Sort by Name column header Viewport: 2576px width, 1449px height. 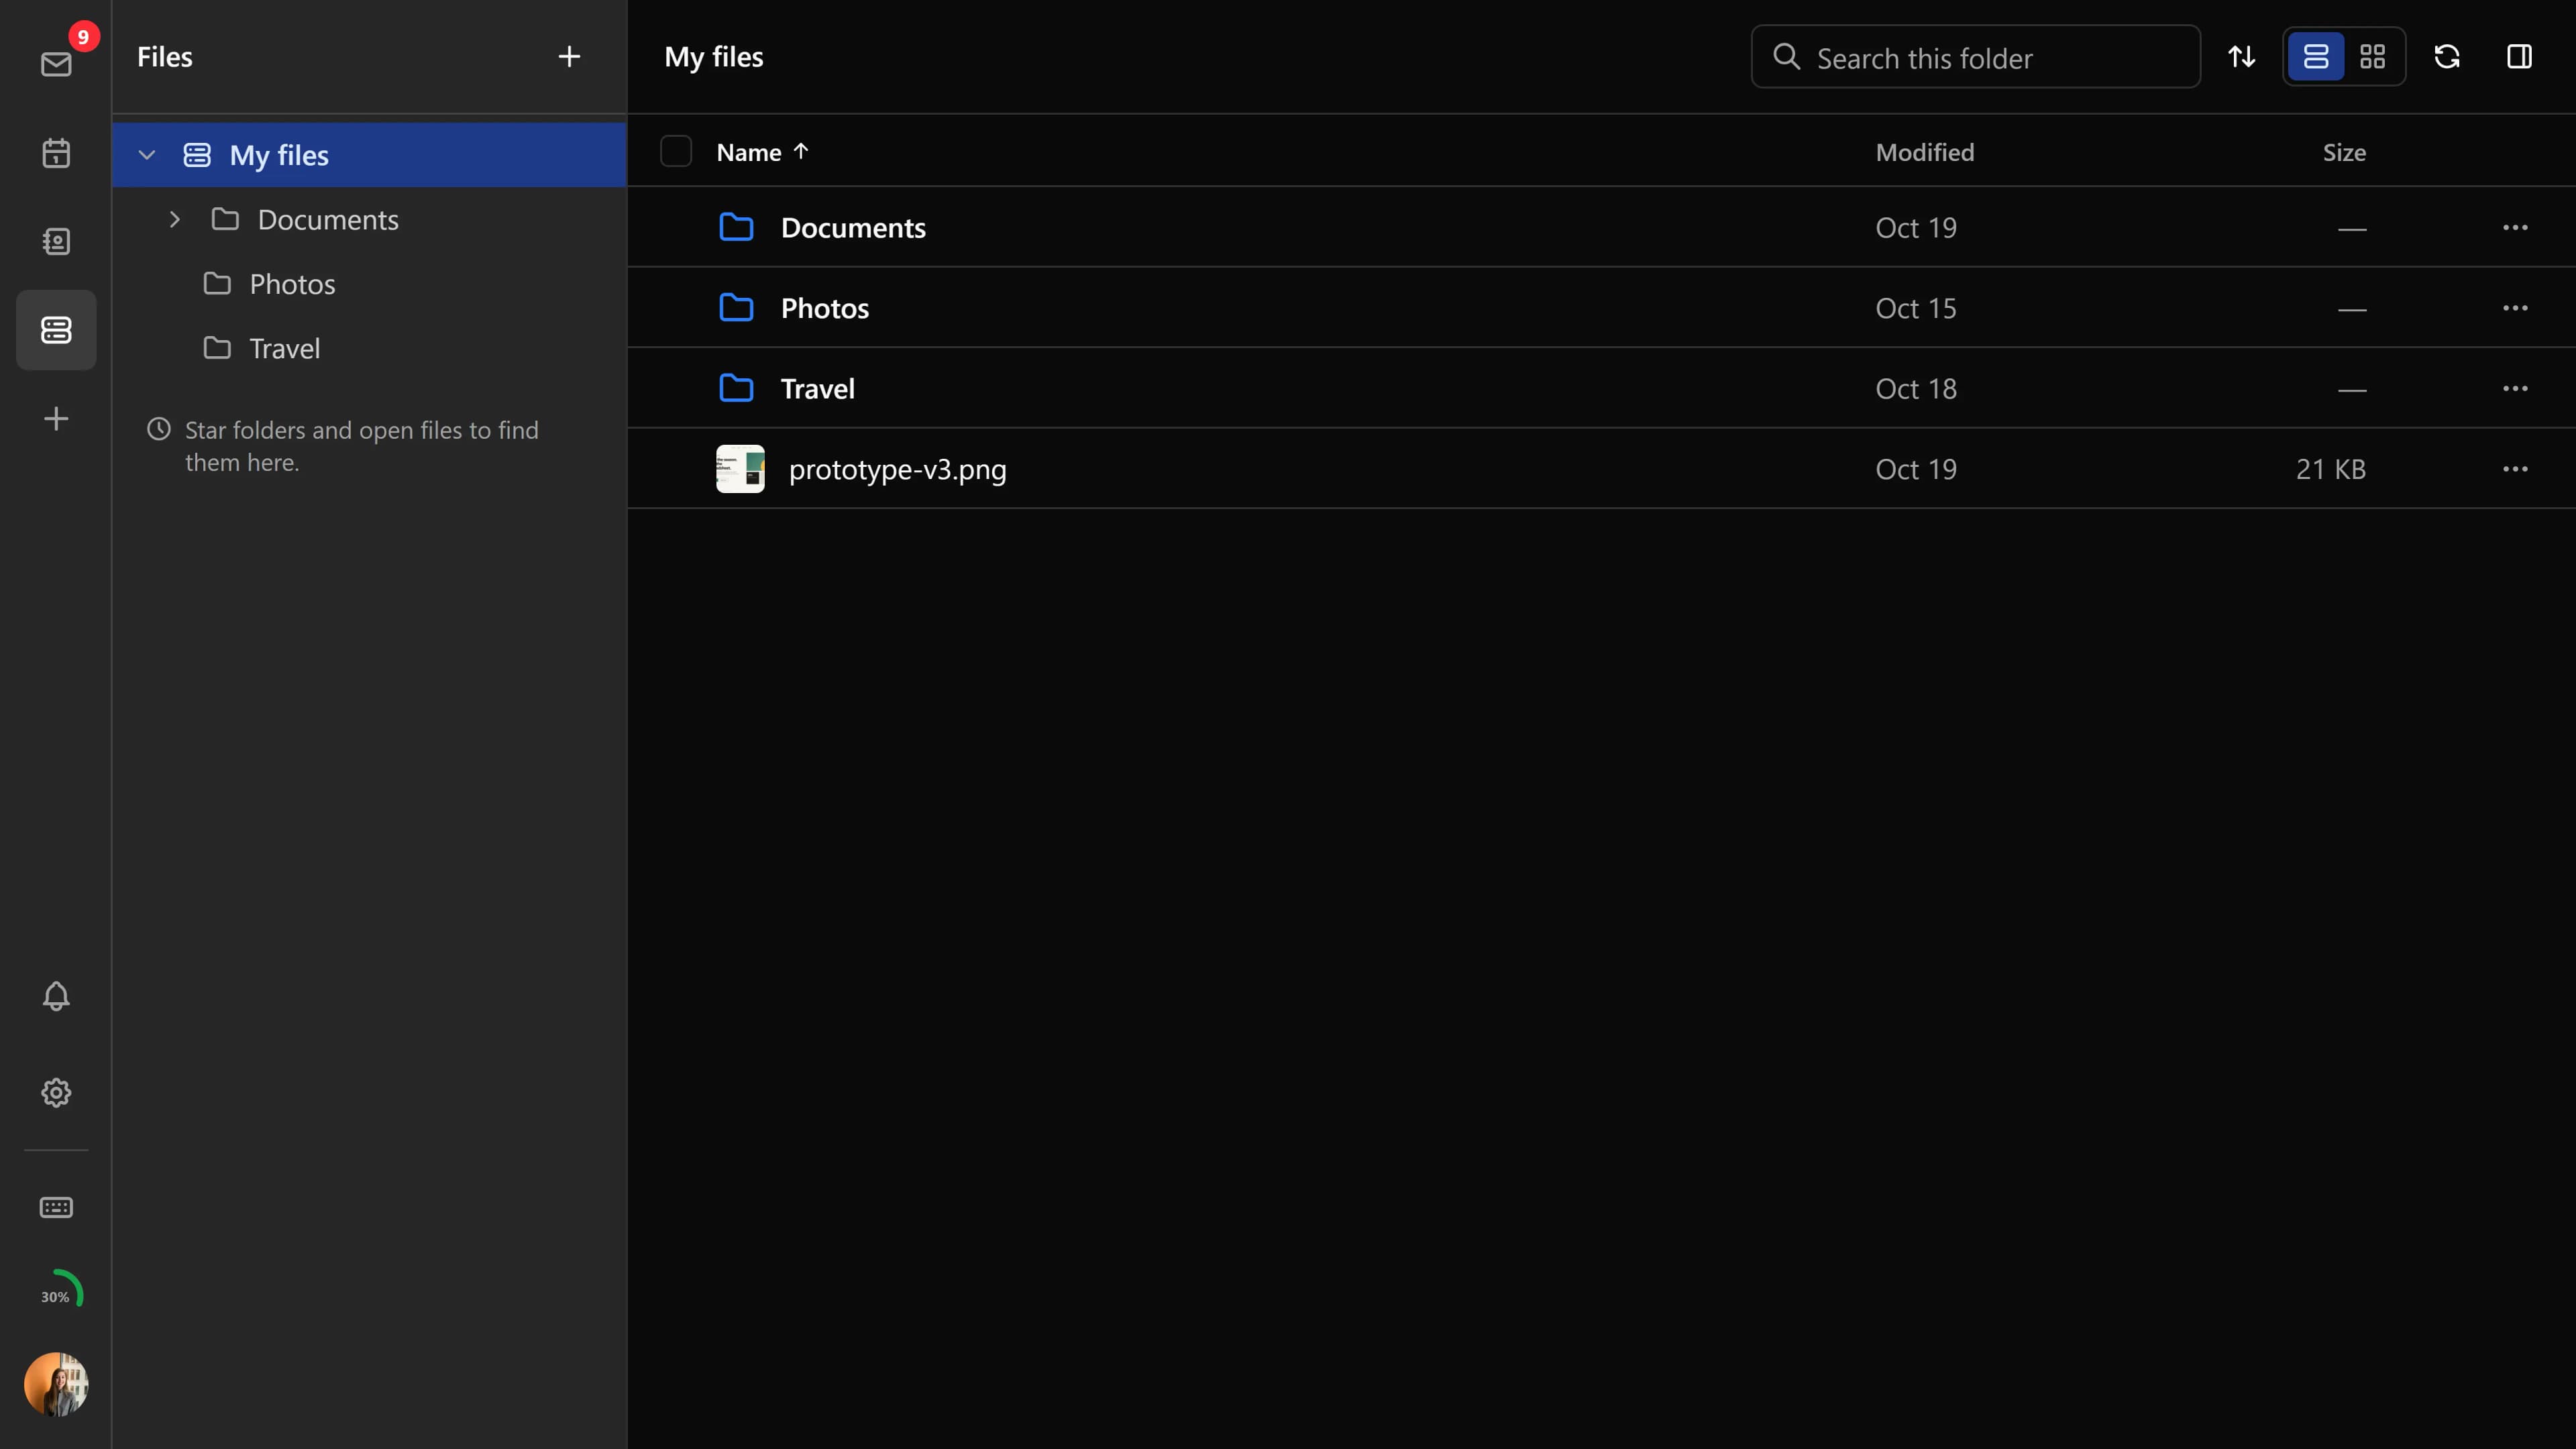point(762,152)
